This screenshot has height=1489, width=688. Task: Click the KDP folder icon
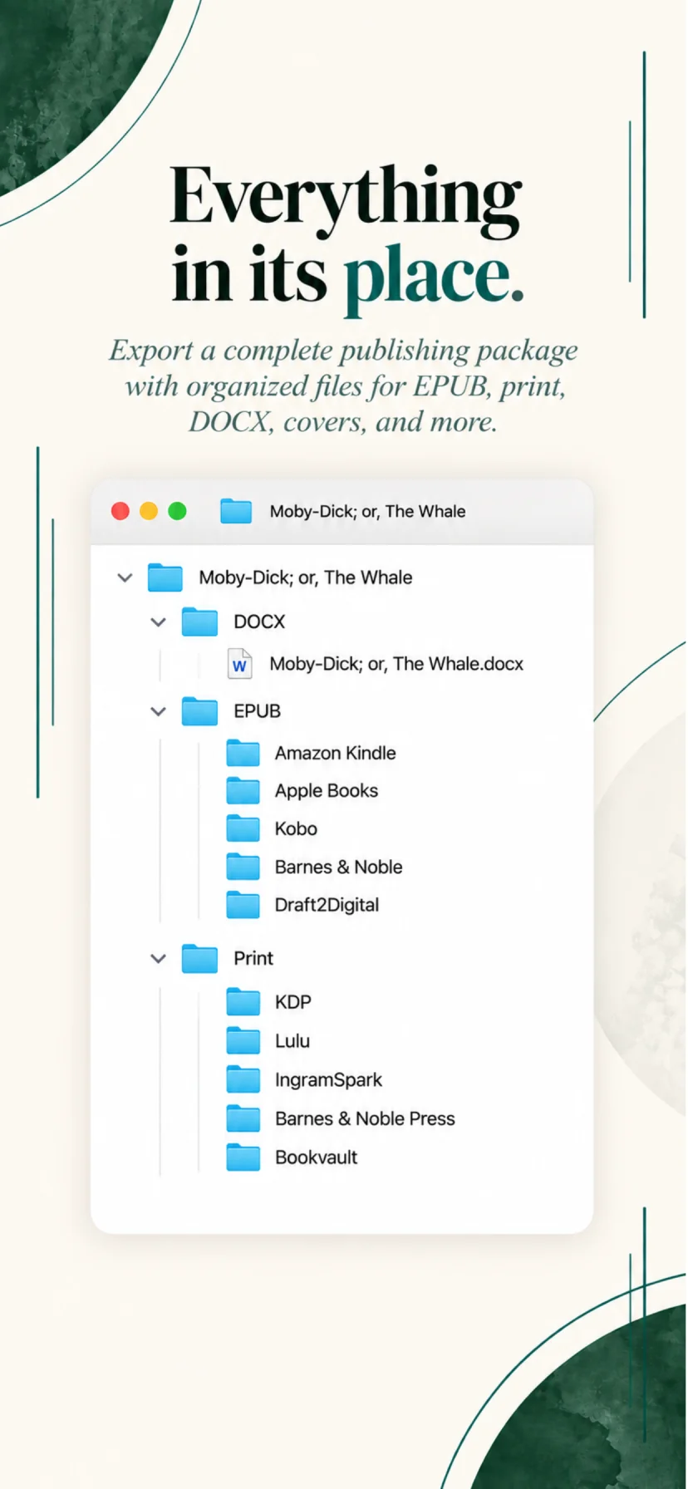coord(243,1002)
